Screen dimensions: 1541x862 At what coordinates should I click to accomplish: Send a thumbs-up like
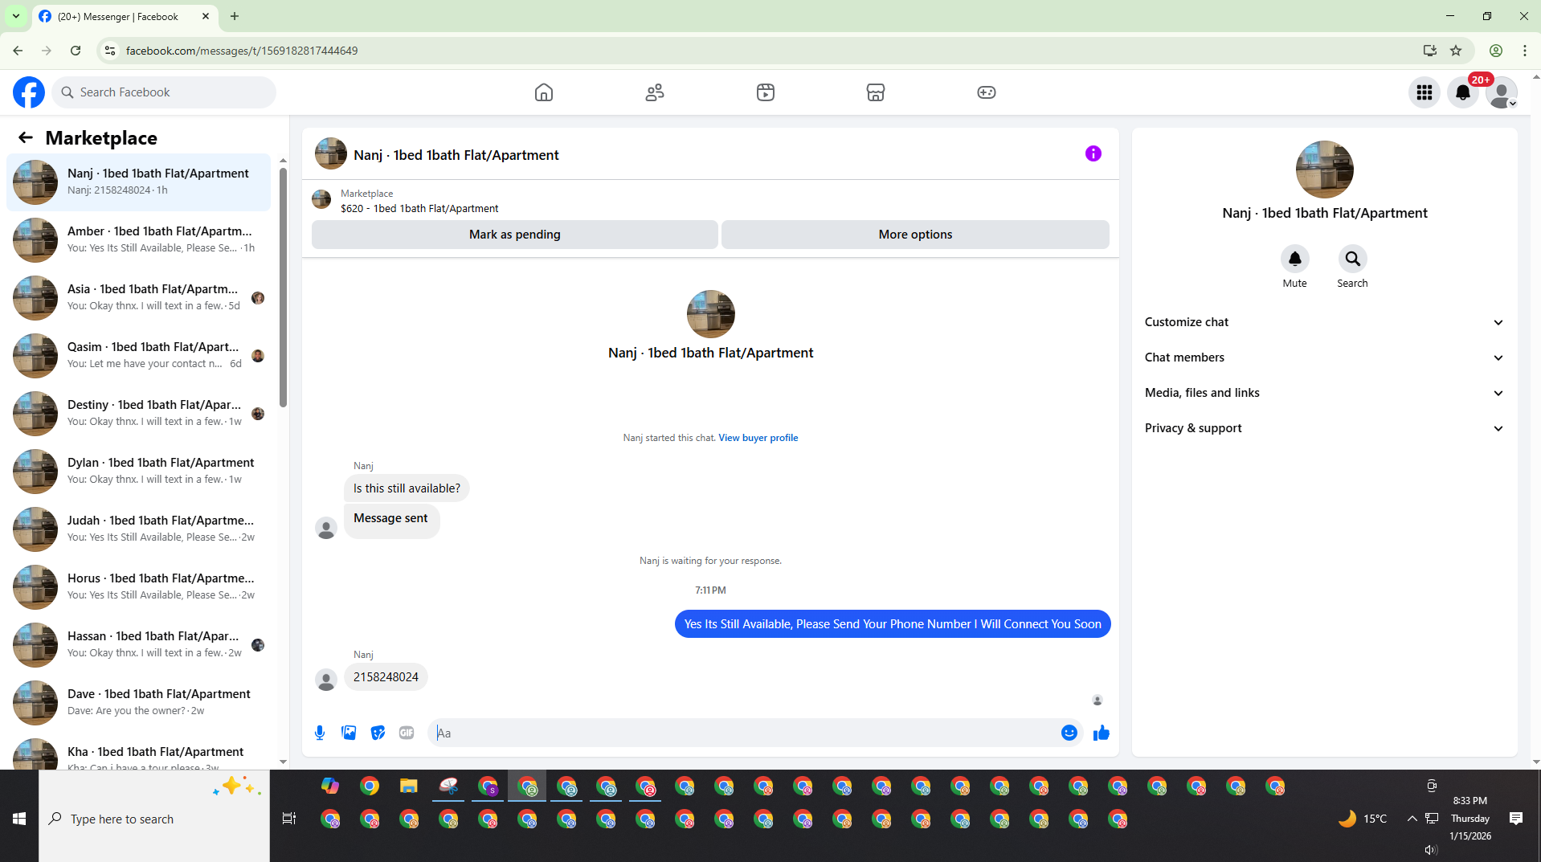point(1102,733)
